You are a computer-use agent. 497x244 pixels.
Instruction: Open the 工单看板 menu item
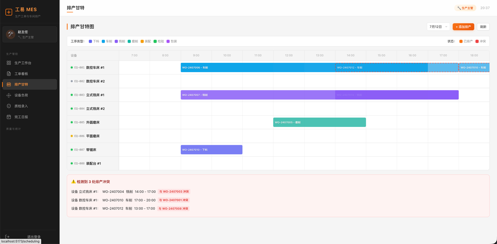30,74
